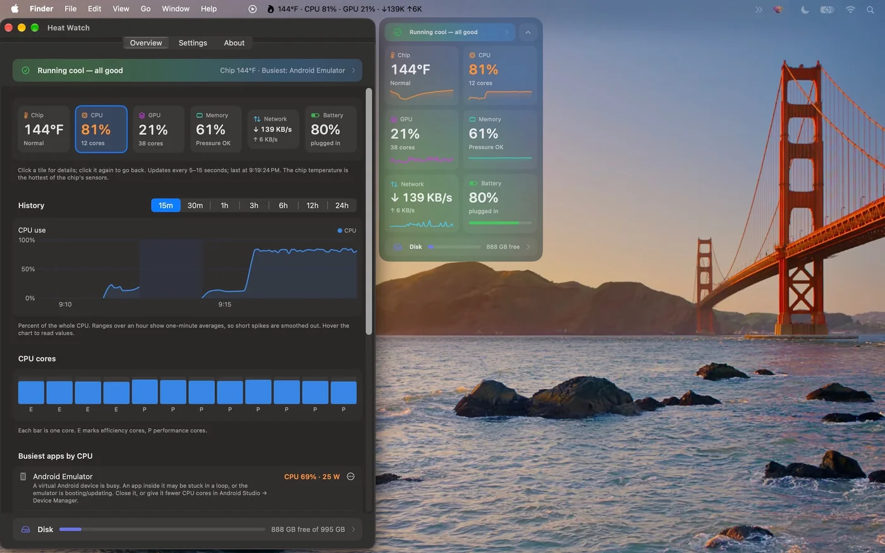This screenshot has width=885, height=553.
Task: Expand the widget's Running cool banner chevron
Action: (x=507, y=32)
